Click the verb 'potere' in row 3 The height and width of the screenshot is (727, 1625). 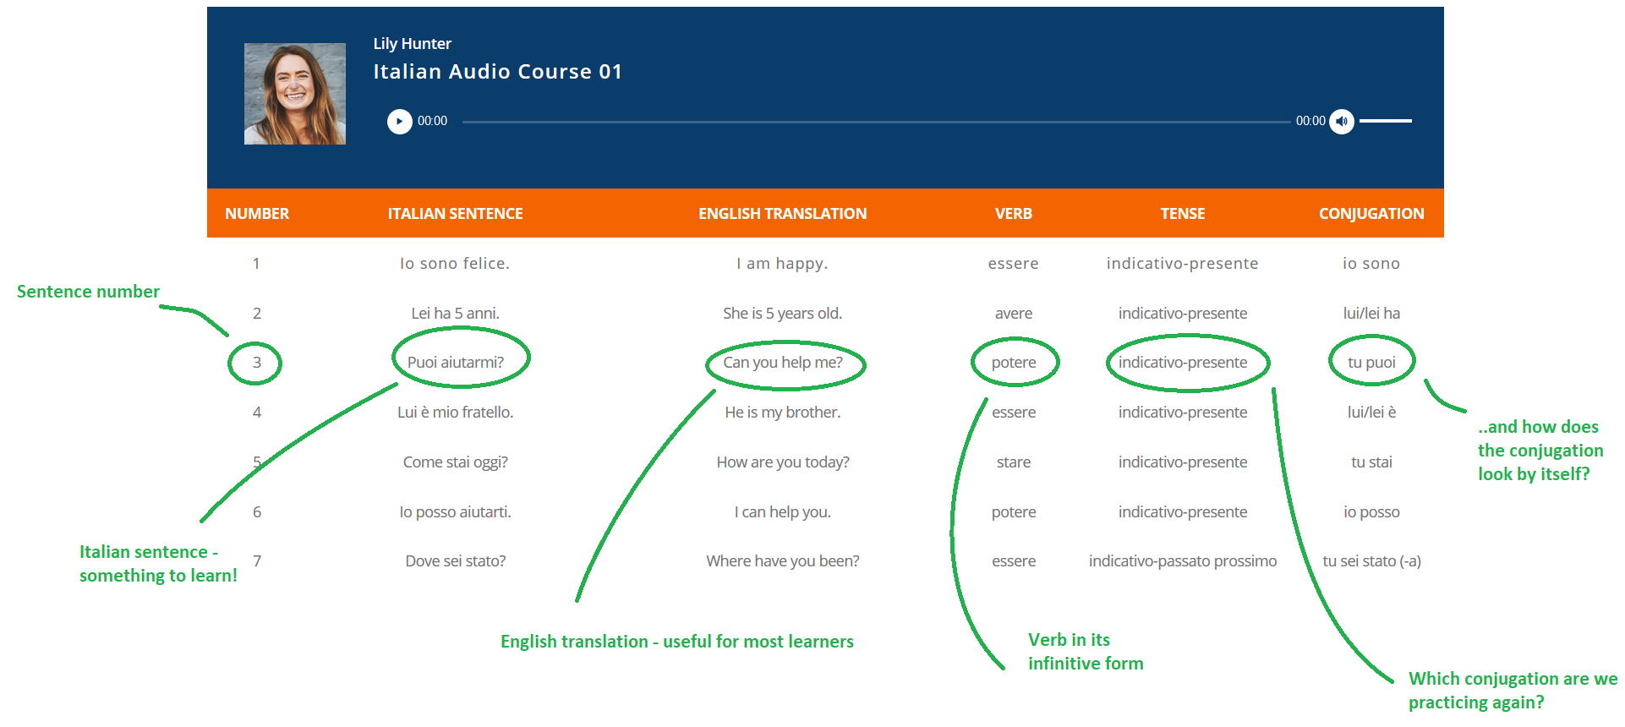point(1013,363)
